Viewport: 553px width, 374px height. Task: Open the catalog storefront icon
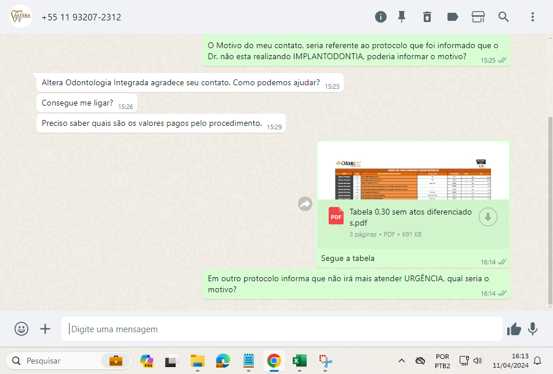pos(478,17)
